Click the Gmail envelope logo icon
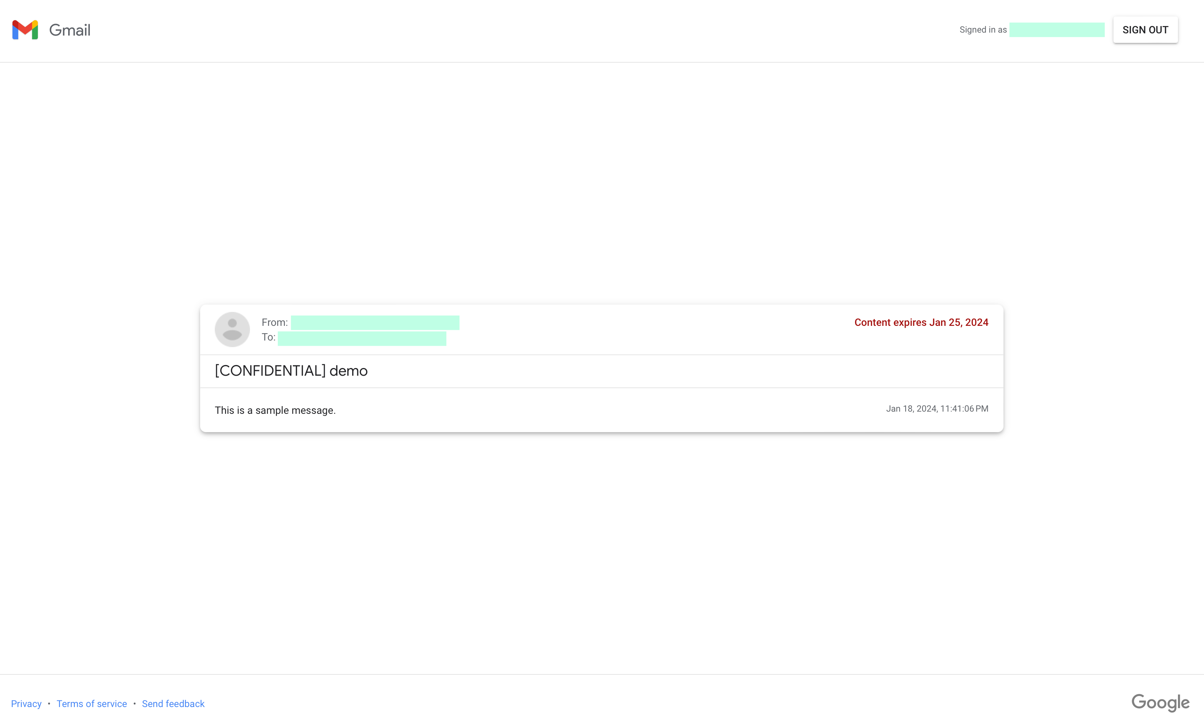 click(25, 30)
